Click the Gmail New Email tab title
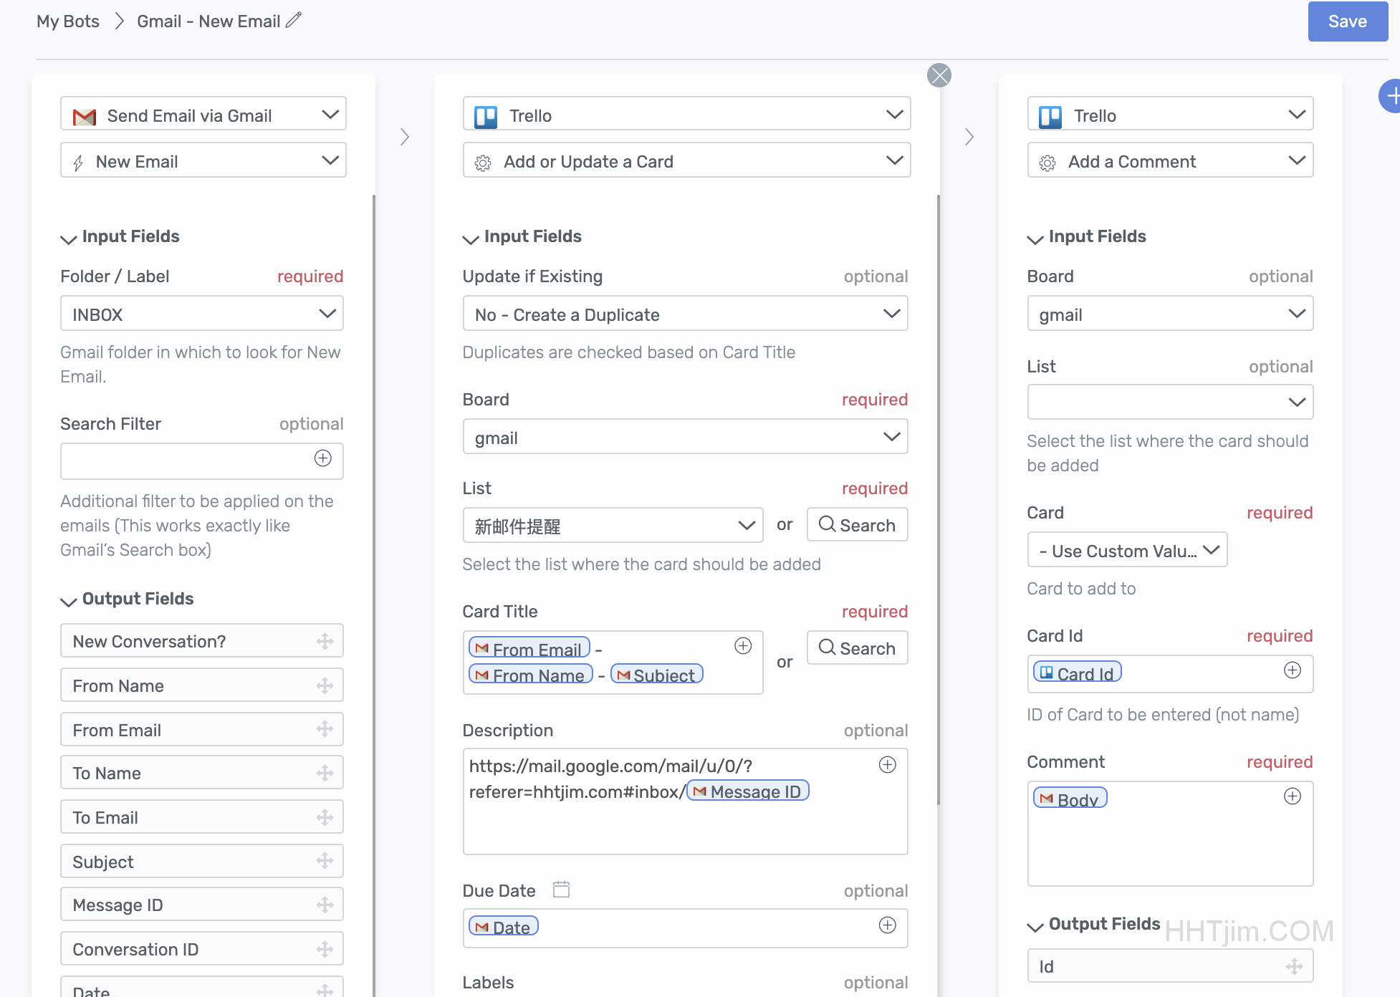This screenshot has width=1400, height=997. [209, 21]
